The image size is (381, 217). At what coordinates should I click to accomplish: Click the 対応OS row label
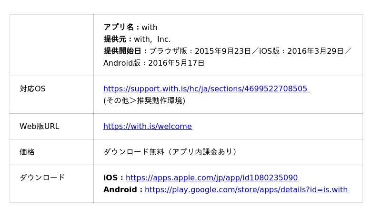(x=32, y=89)
